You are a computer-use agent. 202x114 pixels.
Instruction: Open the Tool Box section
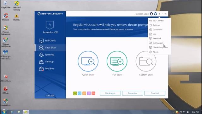pyautogui.click(x=50, y=69)
